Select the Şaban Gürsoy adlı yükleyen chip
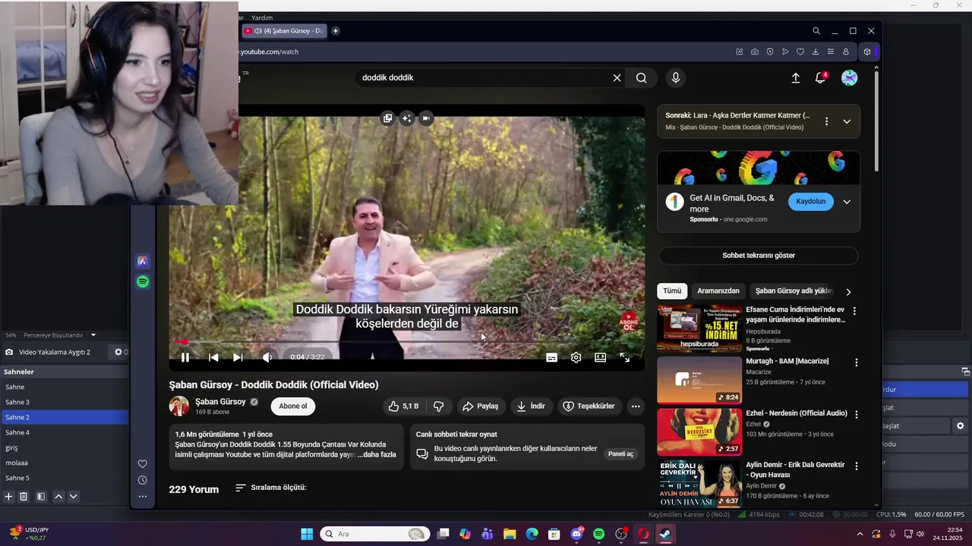The image size is (972, 546). (793, 291)
